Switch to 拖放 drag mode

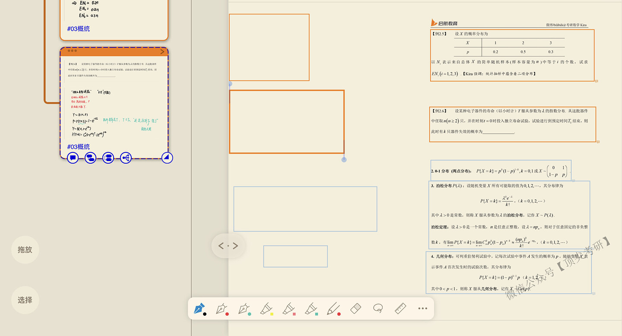25,250
